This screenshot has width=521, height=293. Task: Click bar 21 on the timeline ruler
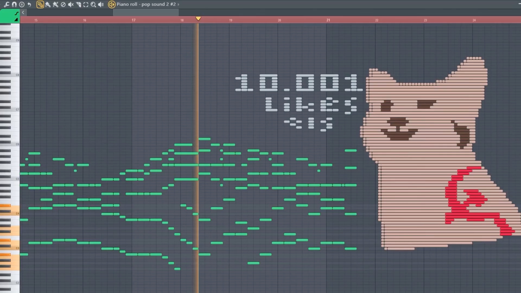pyautogui.click(x=328, y=20)
